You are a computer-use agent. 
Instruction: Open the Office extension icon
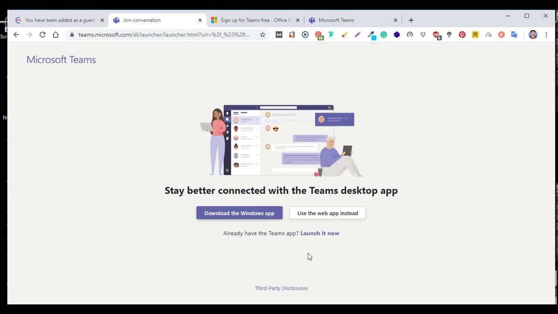tap(292, 34)
